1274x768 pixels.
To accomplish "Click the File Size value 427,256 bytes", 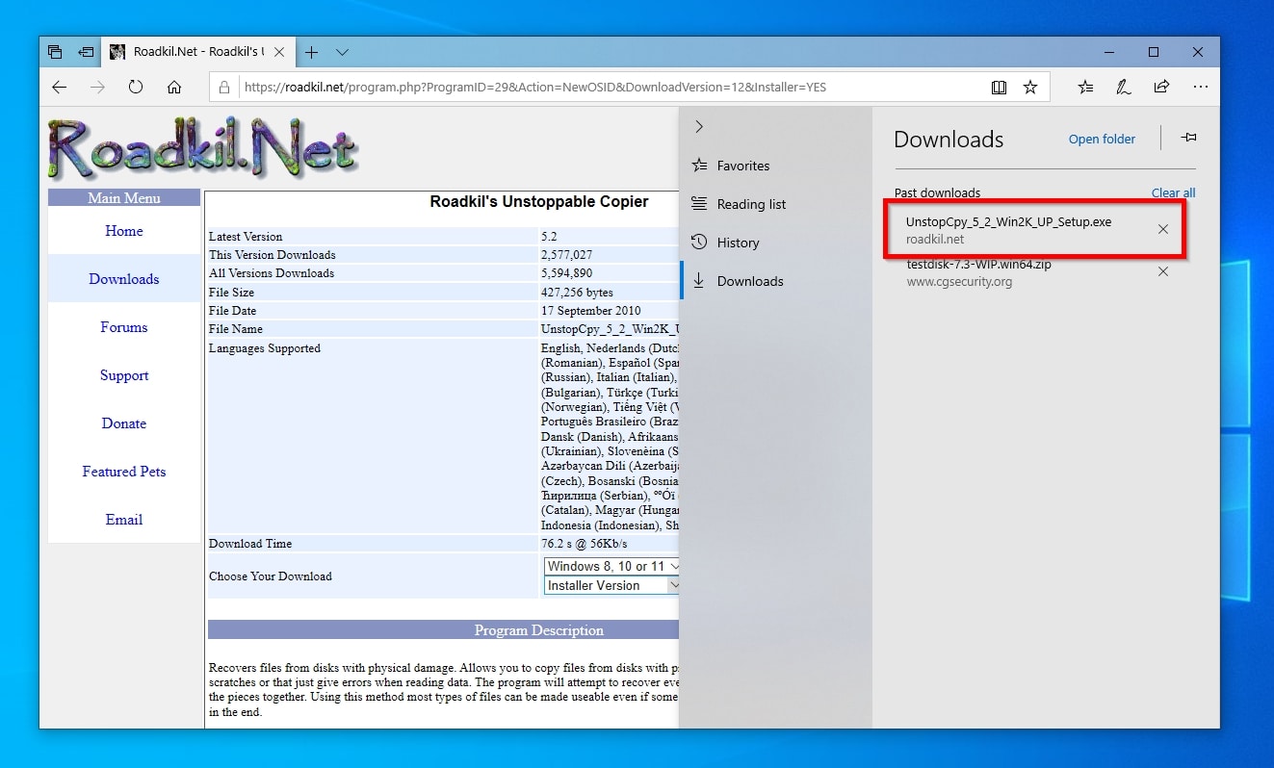I will 577,293.
